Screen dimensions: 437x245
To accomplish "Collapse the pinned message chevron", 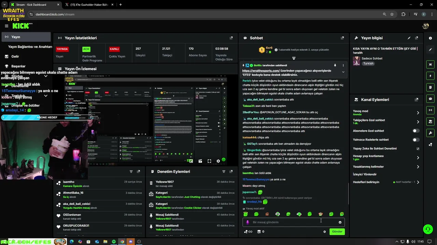I will coord(343,72).
